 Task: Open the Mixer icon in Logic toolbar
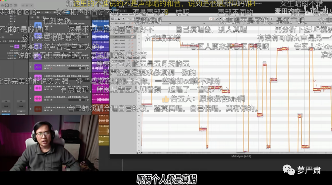pyautogui.click(x=27, y=5)
